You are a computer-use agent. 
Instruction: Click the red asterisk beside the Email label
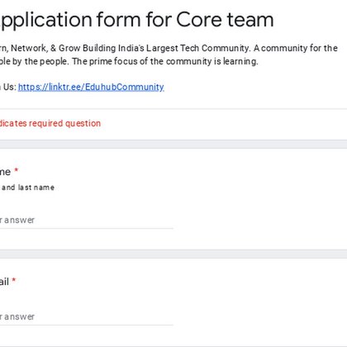point(14,280)
